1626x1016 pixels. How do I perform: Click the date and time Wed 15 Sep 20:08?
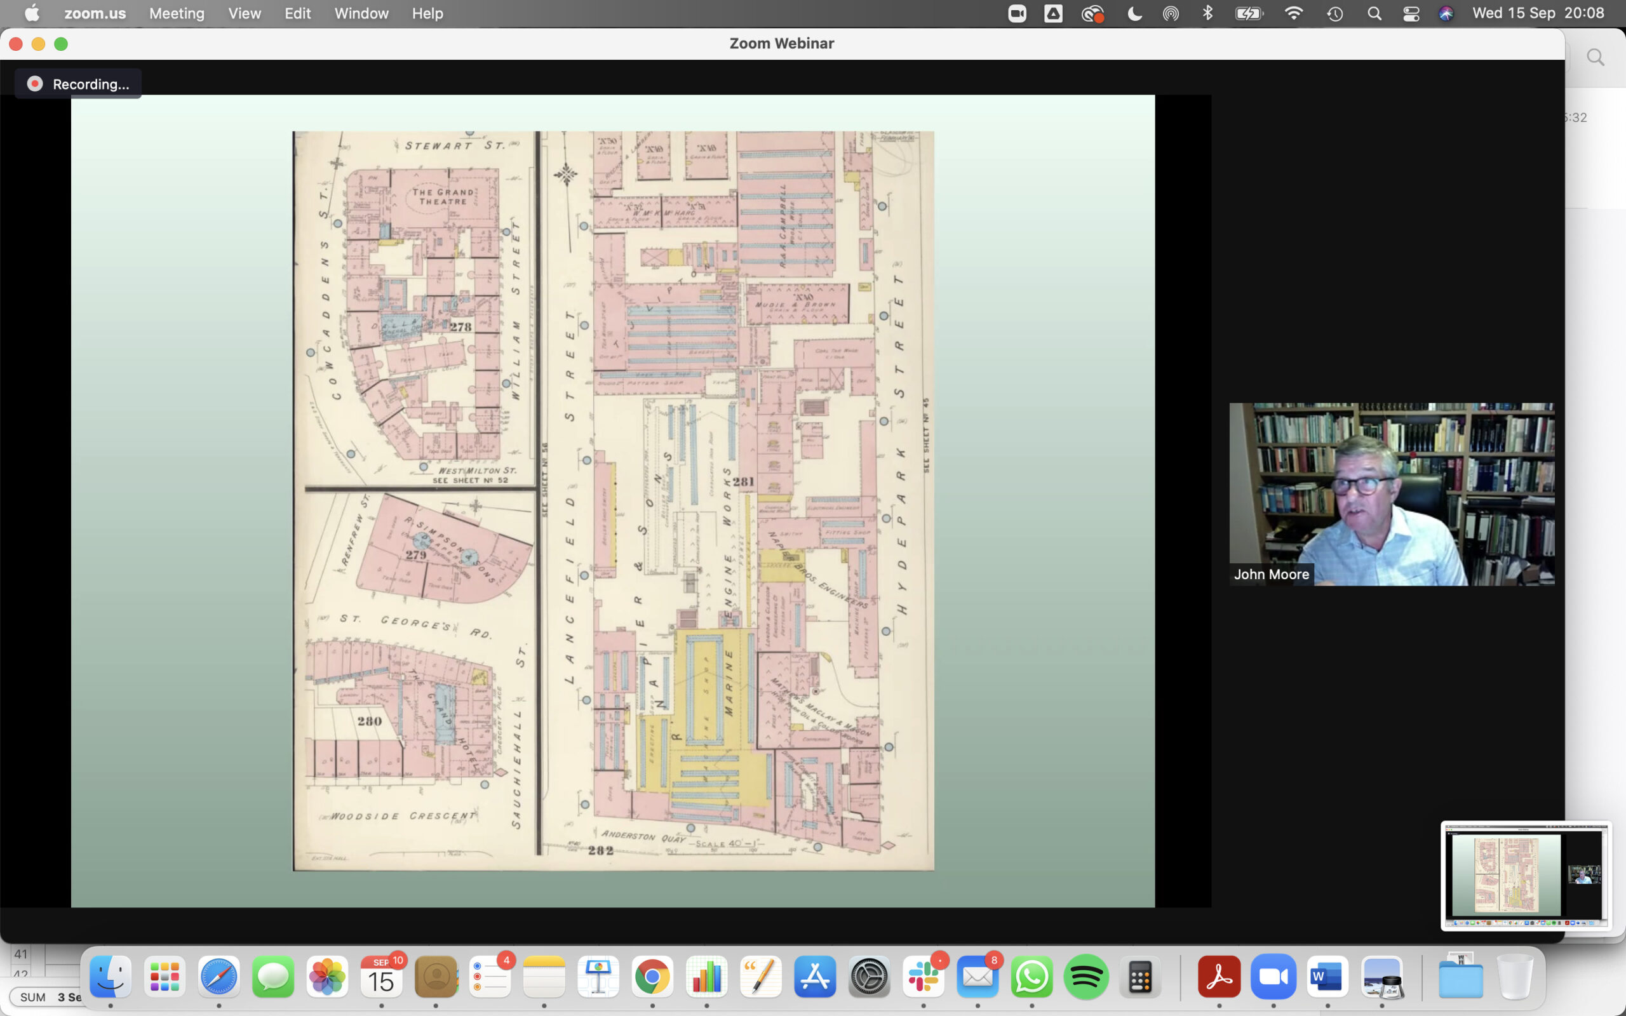(x=1538, y=13)
